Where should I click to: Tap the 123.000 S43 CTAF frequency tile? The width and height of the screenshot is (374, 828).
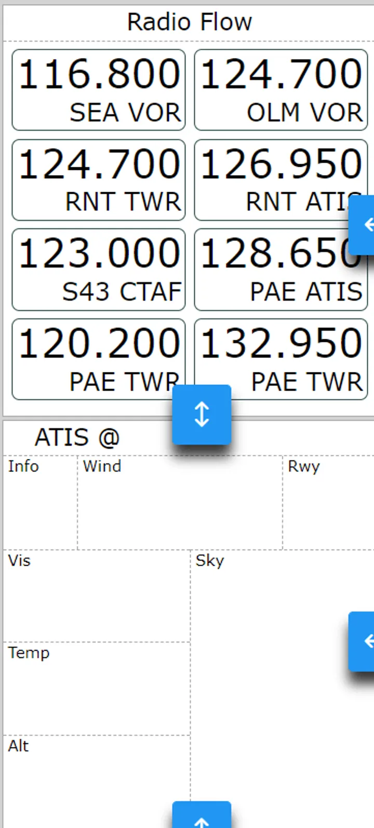(99, 270)
